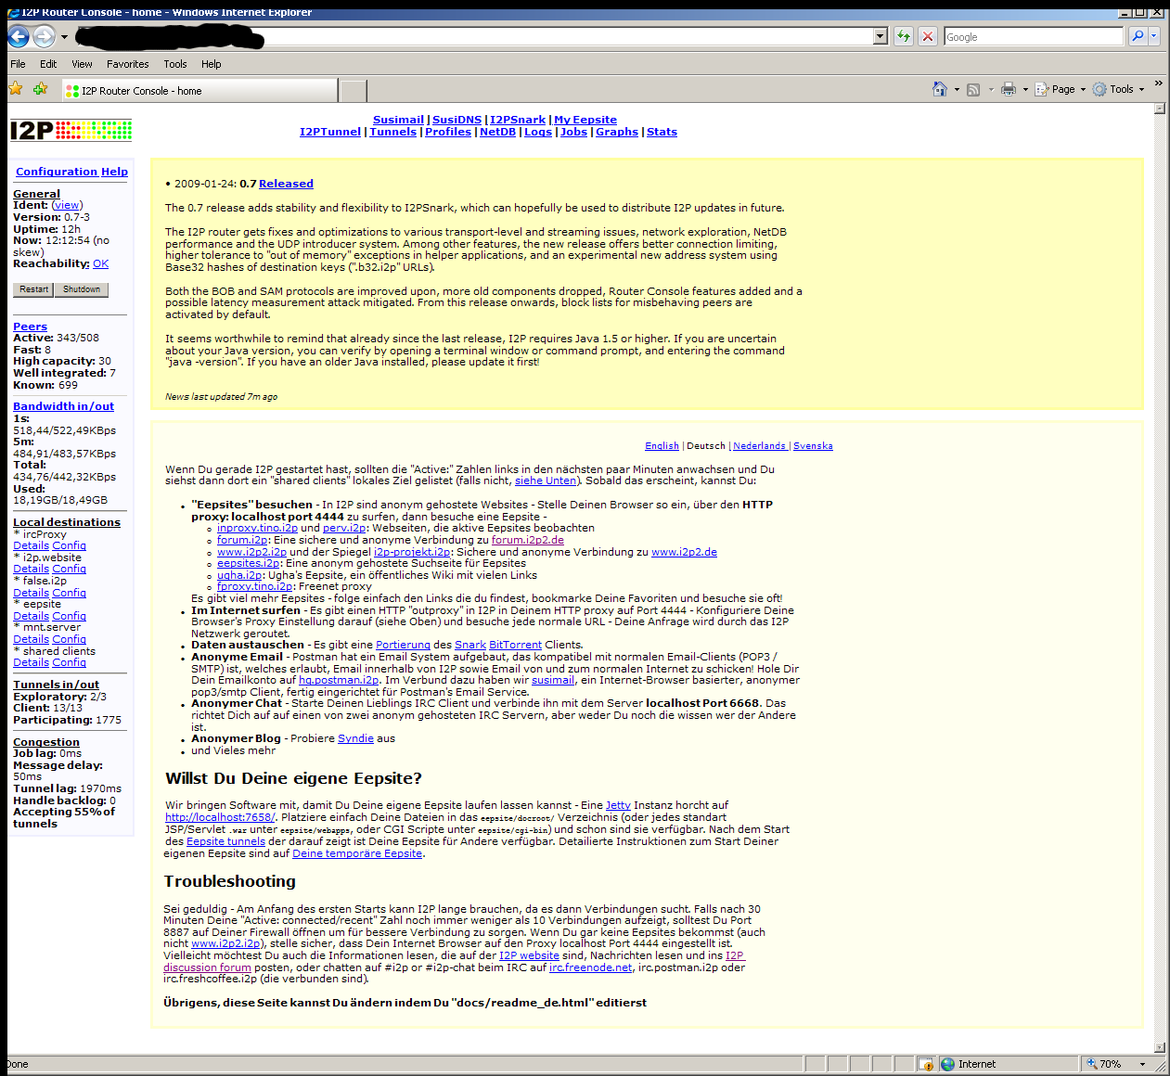Expand the Home button dropdown arrow

pyautogui.click(x=958, y=90)
